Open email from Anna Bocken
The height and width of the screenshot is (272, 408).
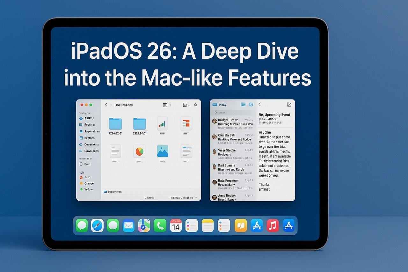pyautogui.click(x=233, y=197)
